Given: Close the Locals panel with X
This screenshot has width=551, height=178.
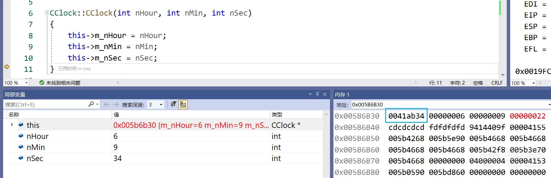Looking at the screenshot, I should point(325,94).
